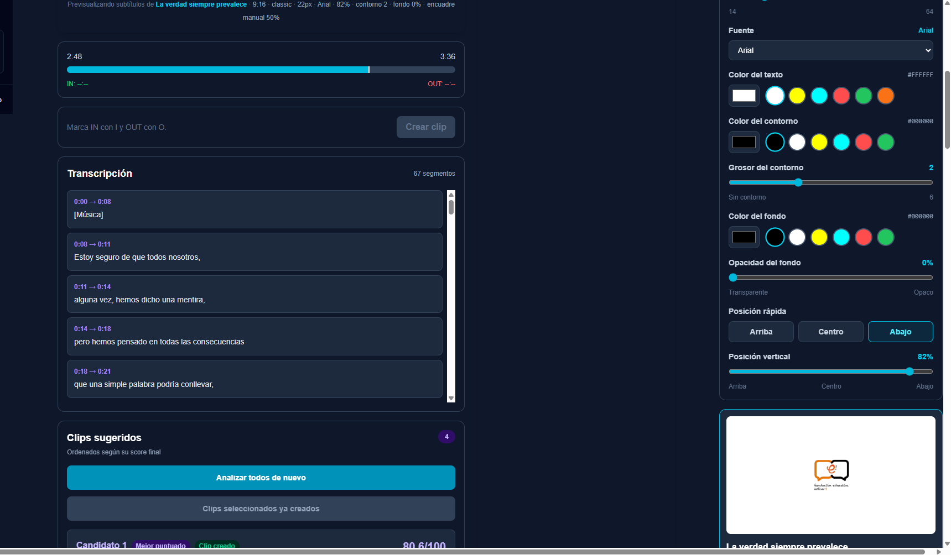
Task: Select red circle for text color
Action: click(841, 96)
